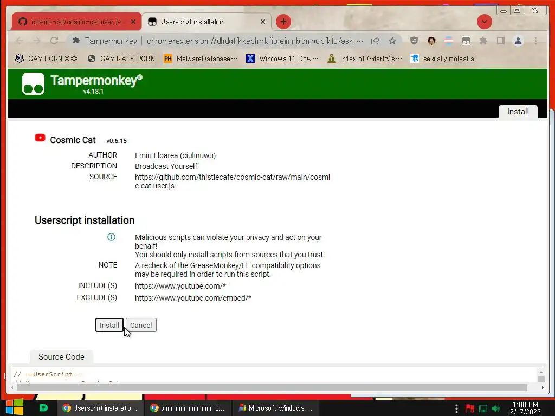
Task: Open the clock showing 1:00 PM
Action: tap(525, 408)
